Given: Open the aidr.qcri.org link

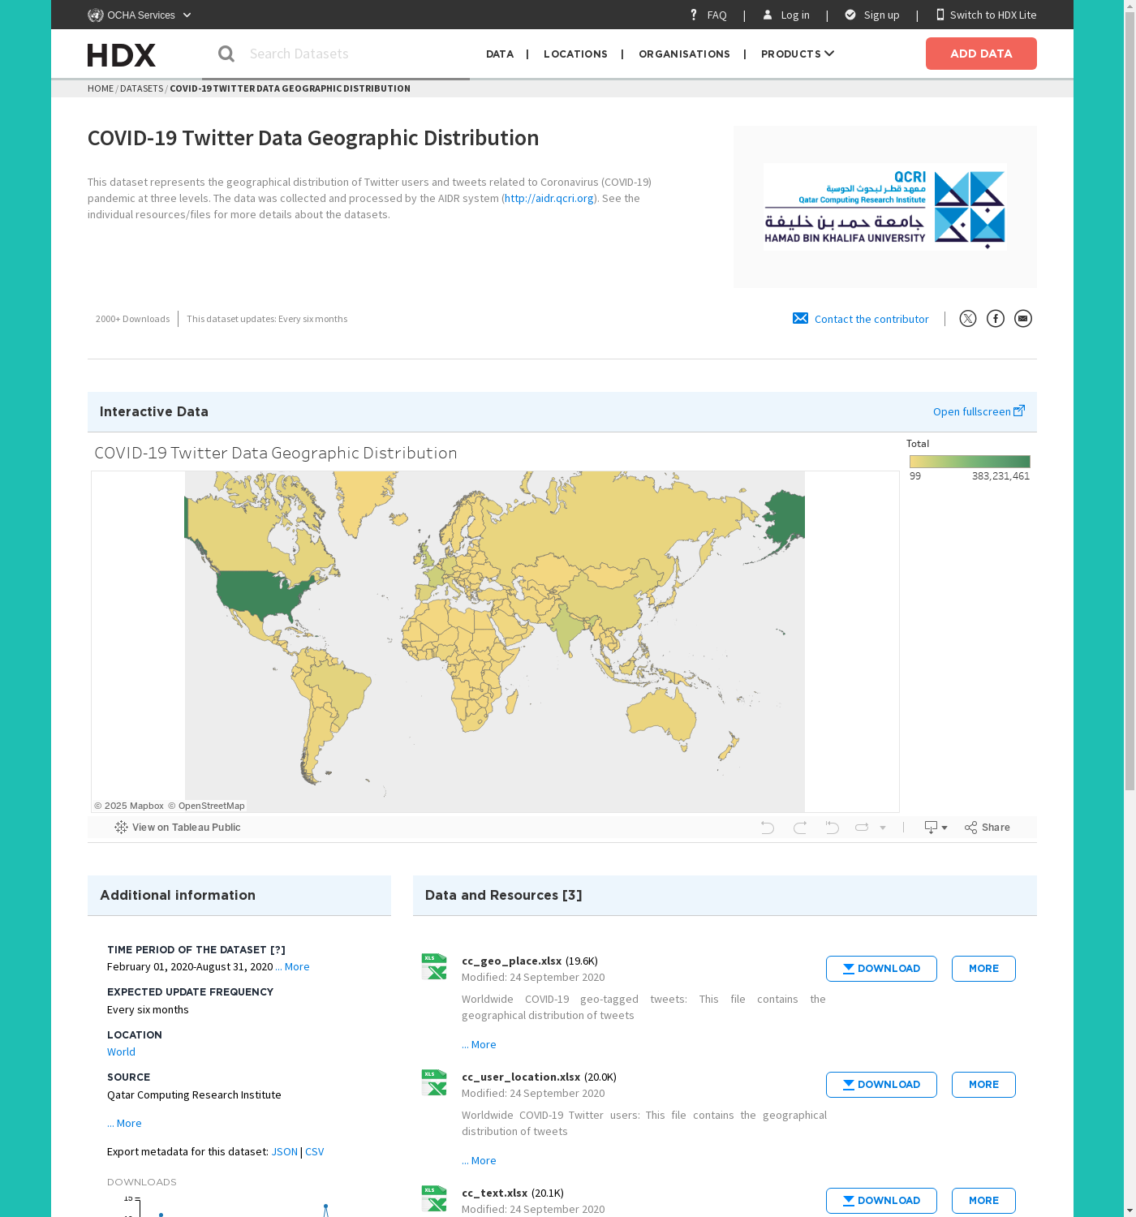Looking at the screenshot, I should pos(549,198).
